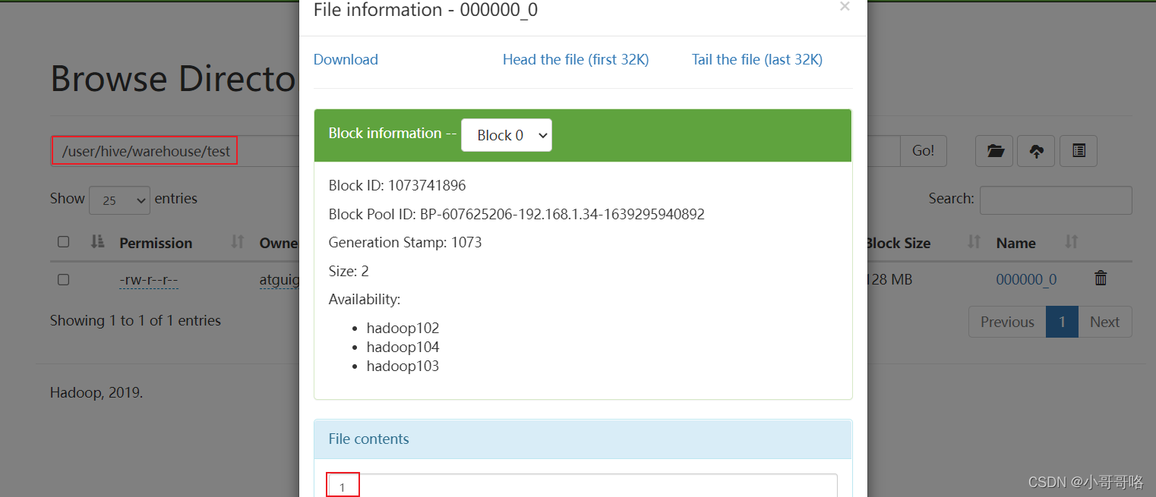The height and width of the screenshot is (497, 1156).
Task: Click the hadoop103 availability entry
Action: point(403,366)
